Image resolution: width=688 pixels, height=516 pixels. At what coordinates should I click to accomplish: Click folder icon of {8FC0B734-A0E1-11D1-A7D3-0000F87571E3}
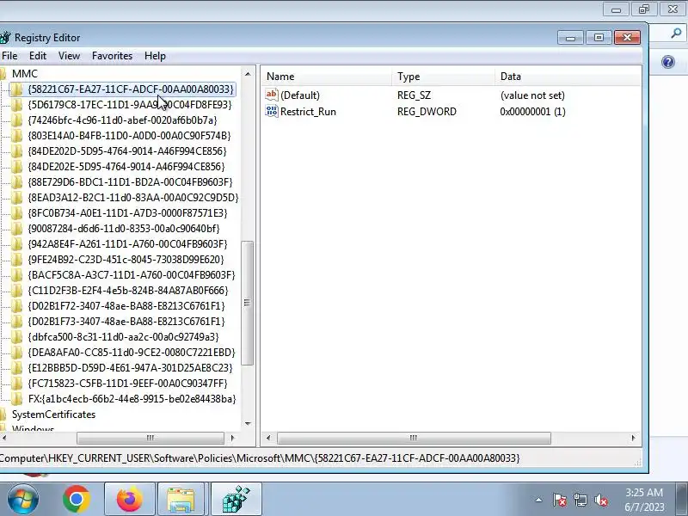(x=16, y=212)
